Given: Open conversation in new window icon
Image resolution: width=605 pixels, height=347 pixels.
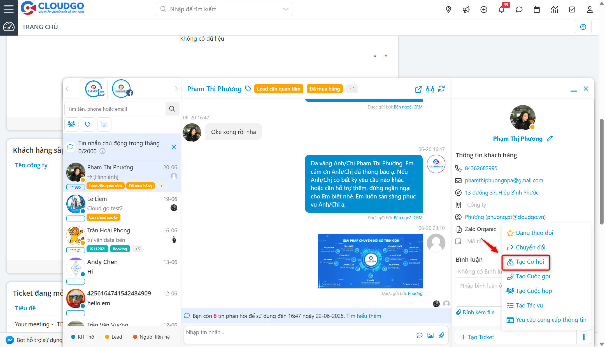Looking at the screenshot, I should pos(418,90).
